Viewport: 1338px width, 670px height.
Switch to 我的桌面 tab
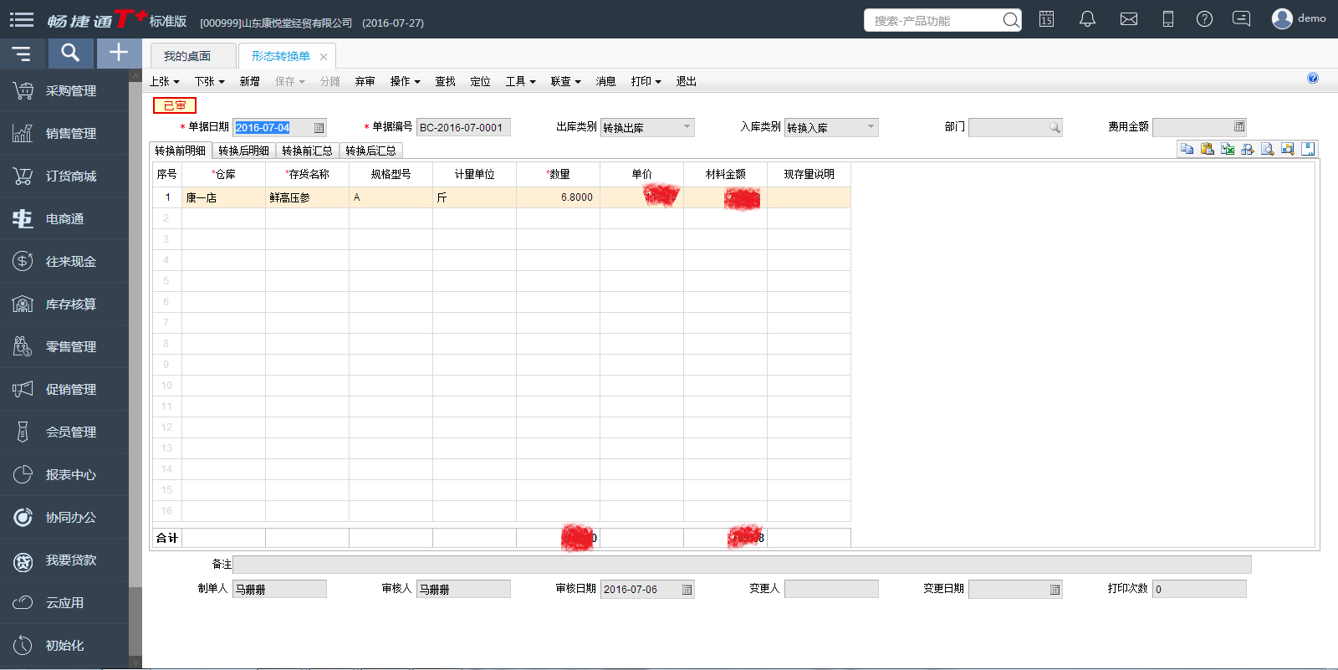pos(187,56)
